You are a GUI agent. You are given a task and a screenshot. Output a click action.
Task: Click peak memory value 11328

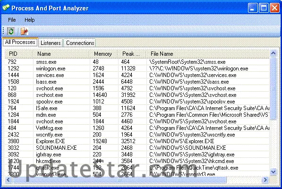[x=128, y=69]
